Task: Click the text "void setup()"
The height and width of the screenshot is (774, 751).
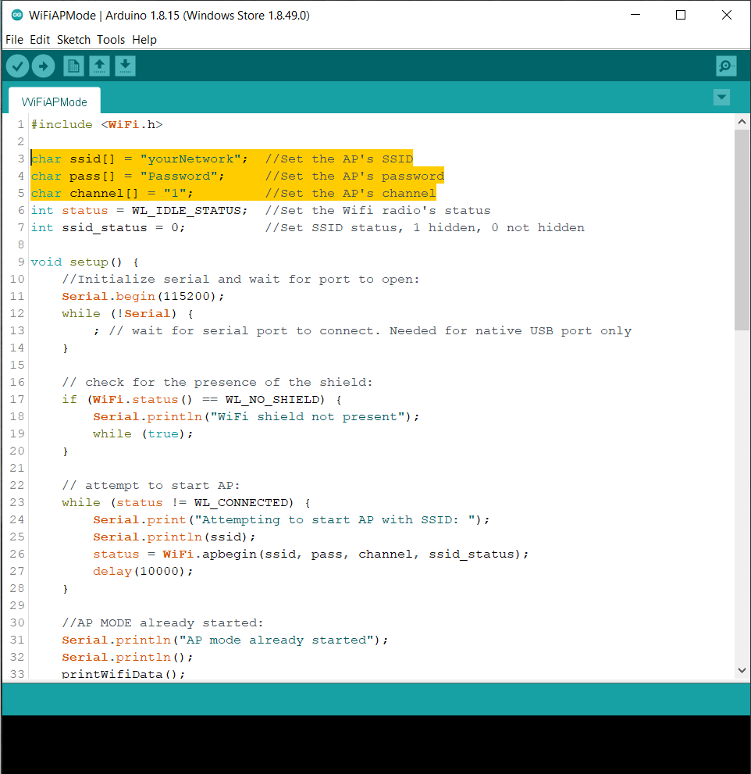Action: point(76,262)
